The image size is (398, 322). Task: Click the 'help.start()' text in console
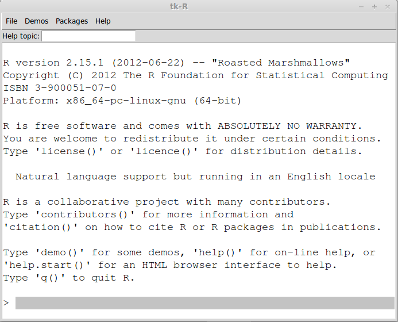tap(47, 265)
